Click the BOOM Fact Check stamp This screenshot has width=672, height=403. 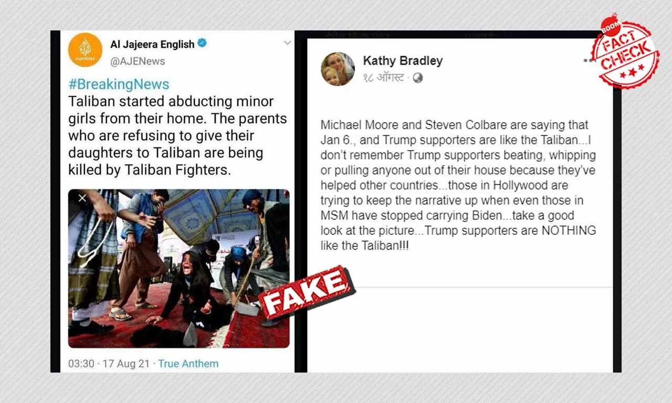tap(625, 50)
